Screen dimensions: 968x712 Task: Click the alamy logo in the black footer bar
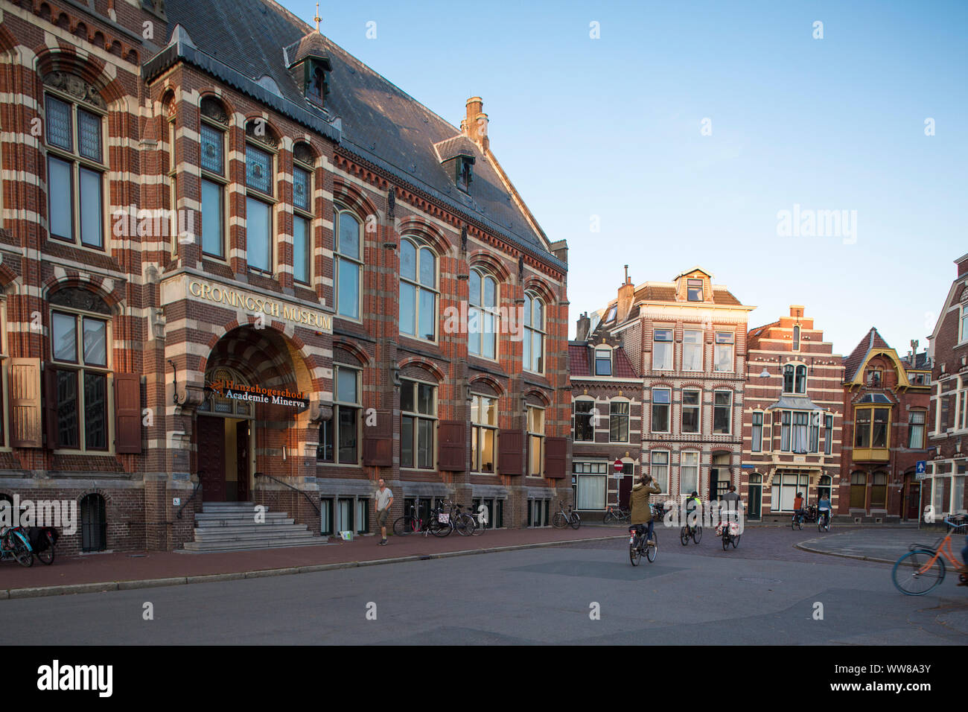point(75,678)
